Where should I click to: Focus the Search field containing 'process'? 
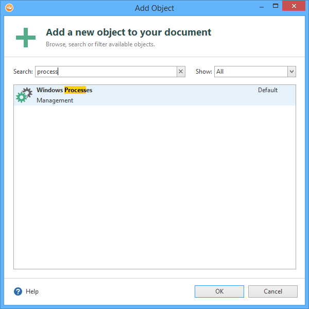coord(106,72)
